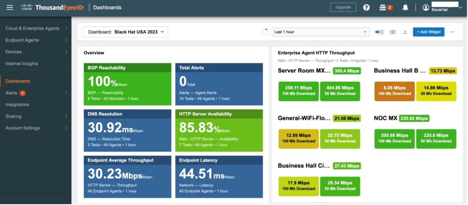Open the notifications bell
Viewport: 468px width, 205px height.
coord(405,7)
